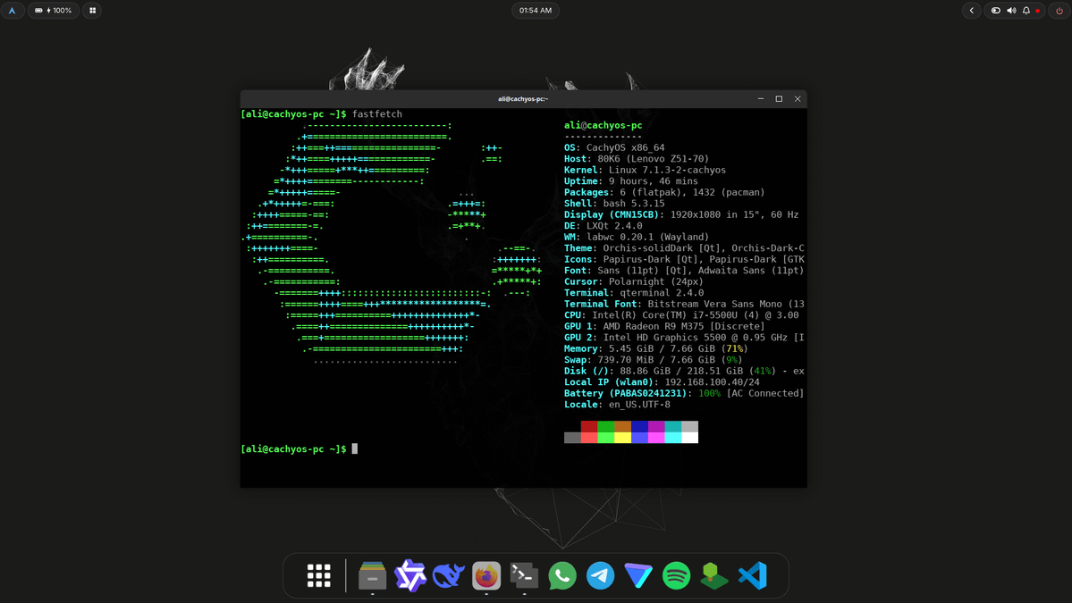Image resolution: width=1072 pixels, height=603 pixels.
Task: Click the 'Shell: bash 5.3.15' line
Action: [614, 204]
